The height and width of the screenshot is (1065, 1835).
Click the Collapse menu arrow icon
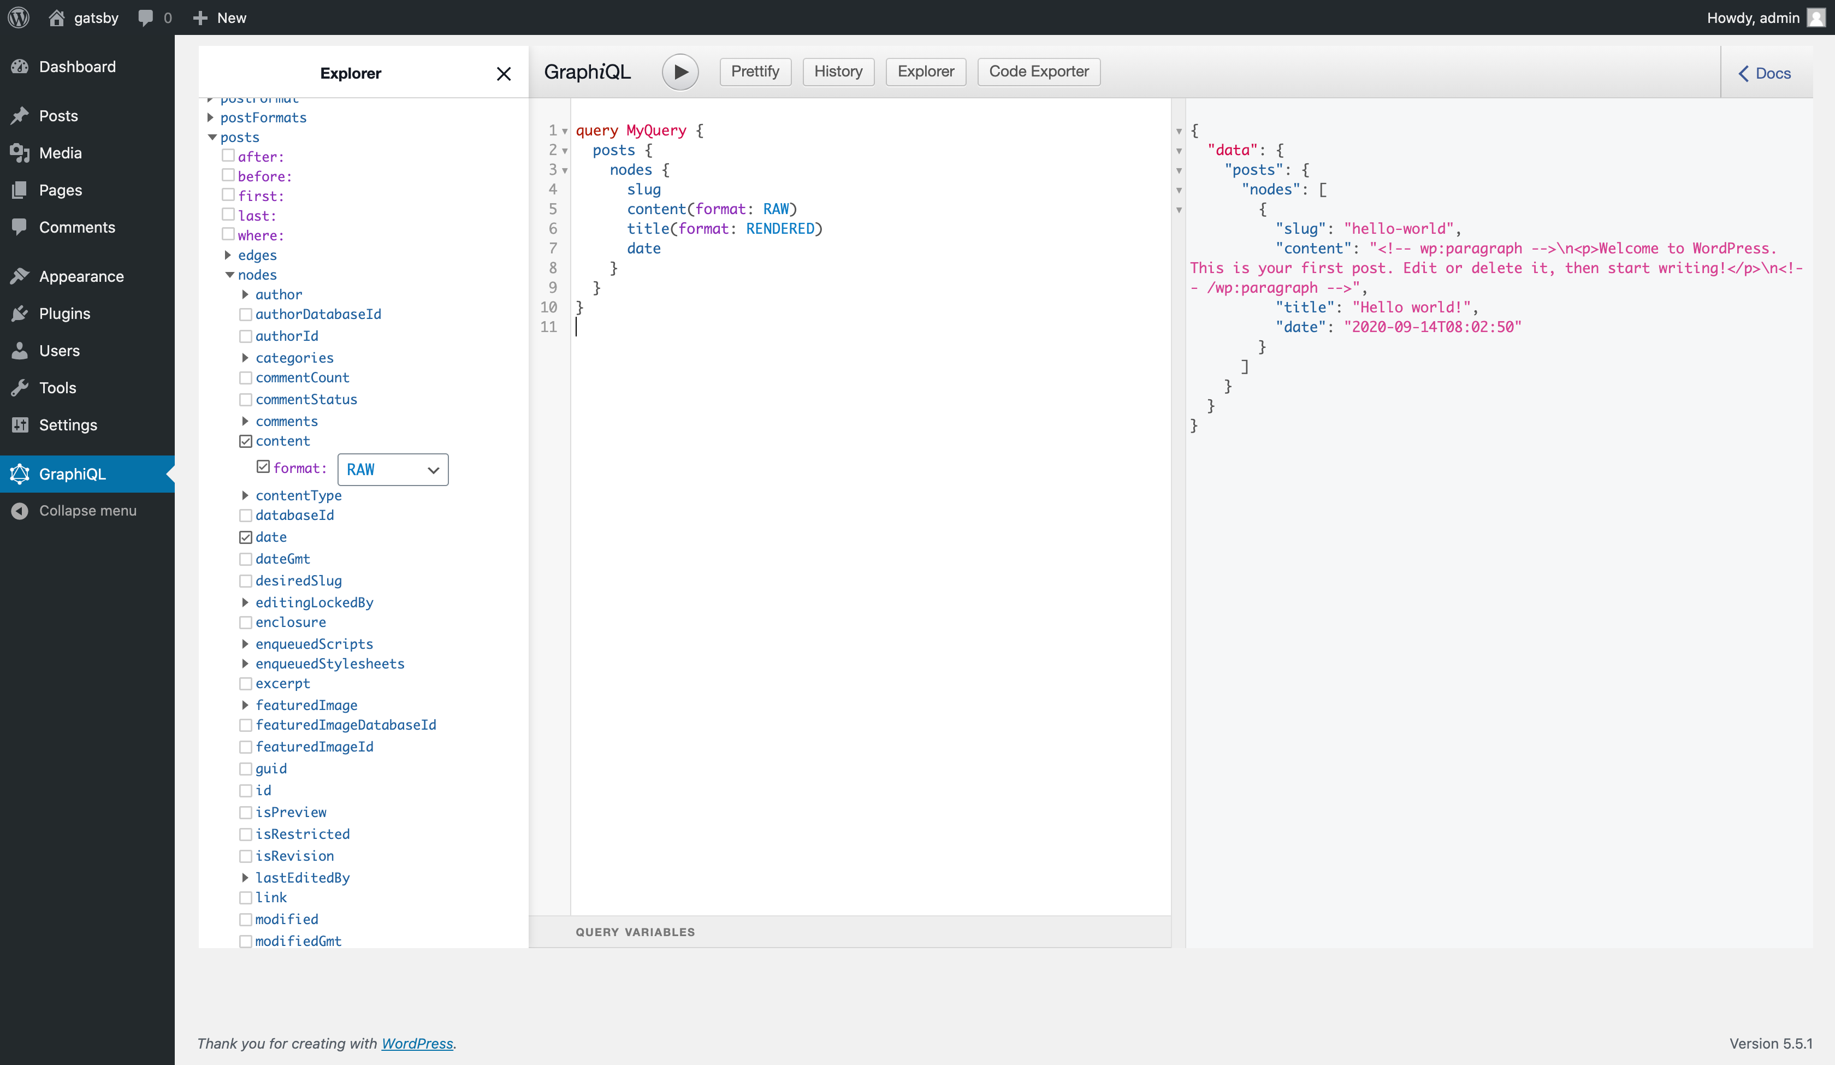pyautogui.click(x=20, y=511)
